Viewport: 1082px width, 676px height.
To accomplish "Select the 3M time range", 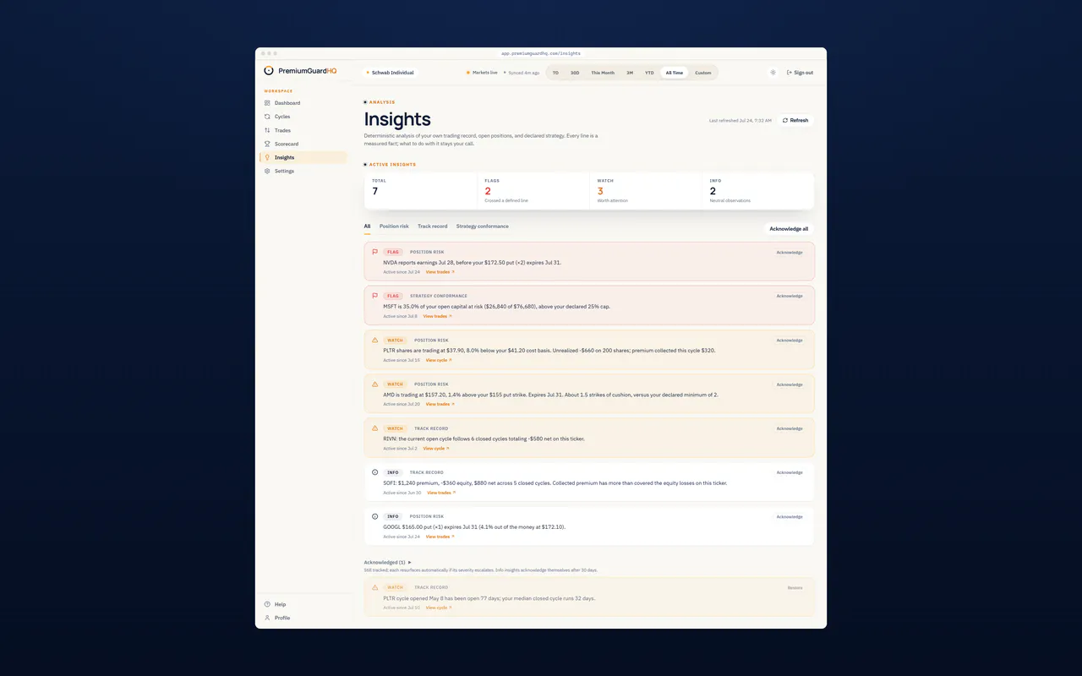I will (630, 73).
